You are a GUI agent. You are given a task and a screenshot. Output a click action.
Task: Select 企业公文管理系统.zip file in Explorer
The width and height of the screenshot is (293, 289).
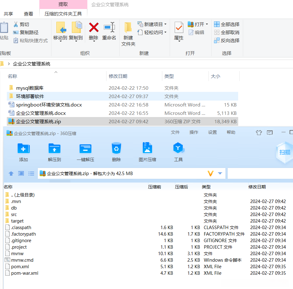pos(122,122)
